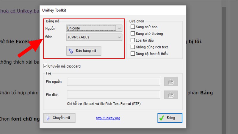Image resolution: width=238 pixels, height=134 pixels.
Task: Toggle Không dùng rich text checkbox
Action: point(133,47)
